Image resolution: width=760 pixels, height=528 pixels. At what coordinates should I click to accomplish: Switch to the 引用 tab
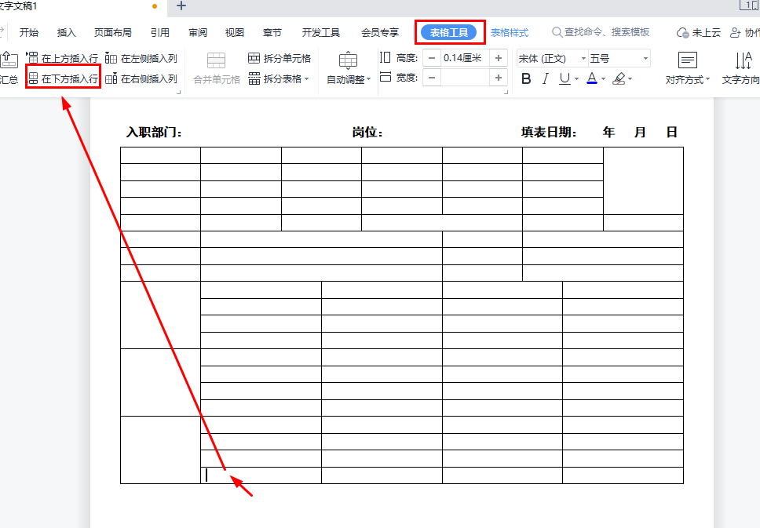tap(160, 32)
